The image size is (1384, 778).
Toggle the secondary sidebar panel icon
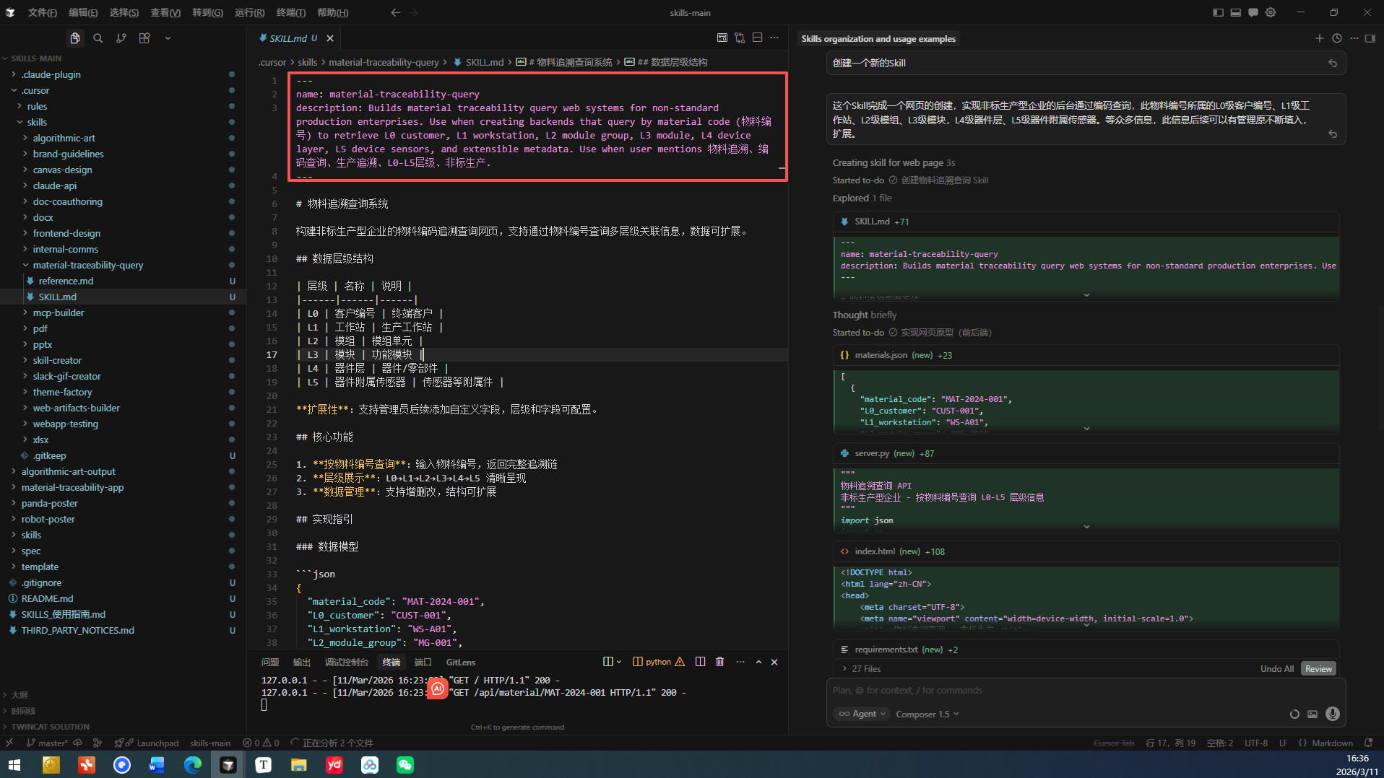(x=1370, y=38)
